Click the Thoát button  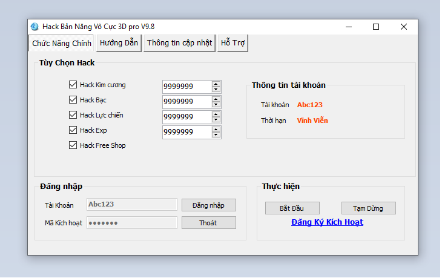point(208,223)
